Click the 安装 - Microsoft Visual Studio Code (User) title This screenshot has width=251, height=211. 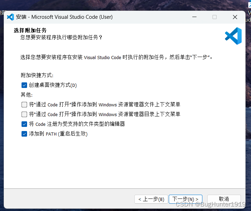[x=64, y=17]
